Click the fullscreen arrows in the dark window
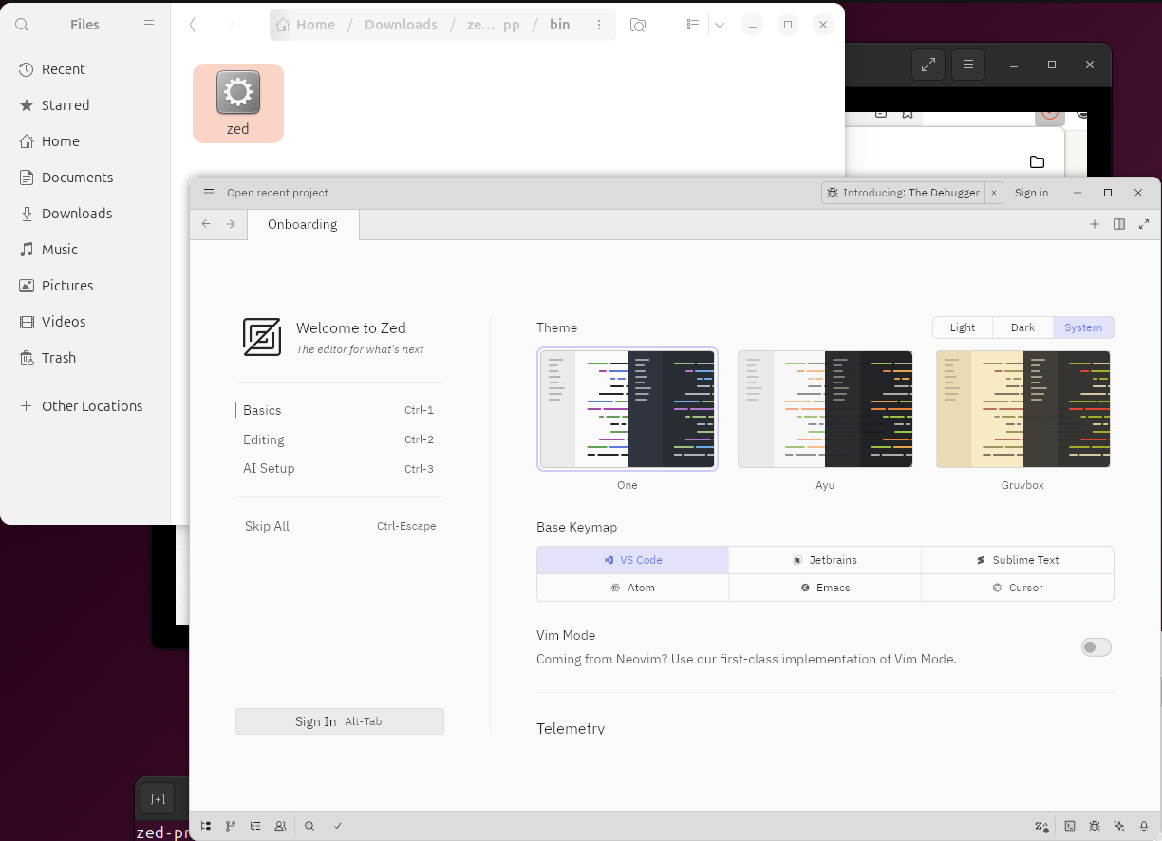Image resolution: width=1162 pixels, height=841 pixels. click(x=928, y=65)
